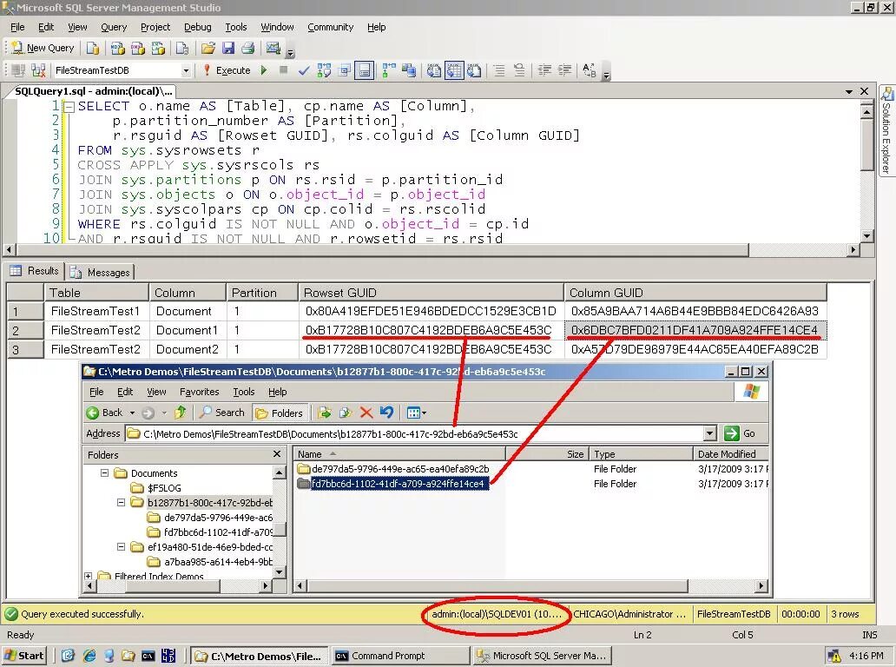Collapse the SELECT statement outline box
The width and height of the screenshot is (896, 667).
69,107
